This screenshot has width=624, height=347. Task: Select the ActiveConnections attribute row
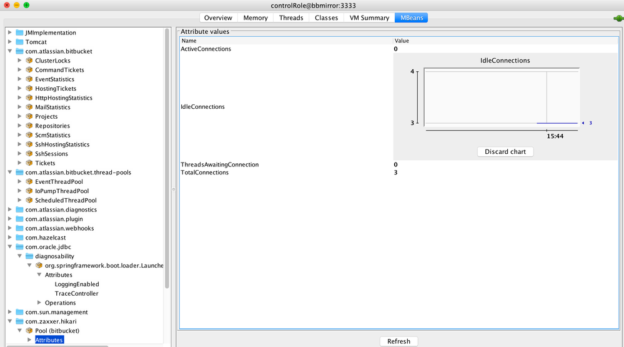399,49
